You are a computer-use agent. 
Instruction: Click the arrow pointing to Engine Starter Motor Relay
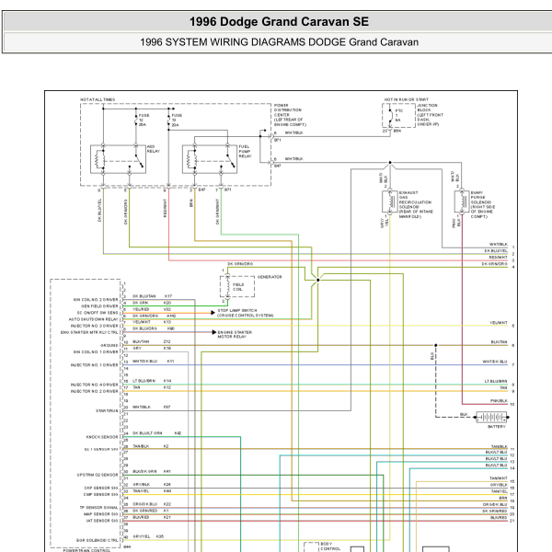pos(214,332)
